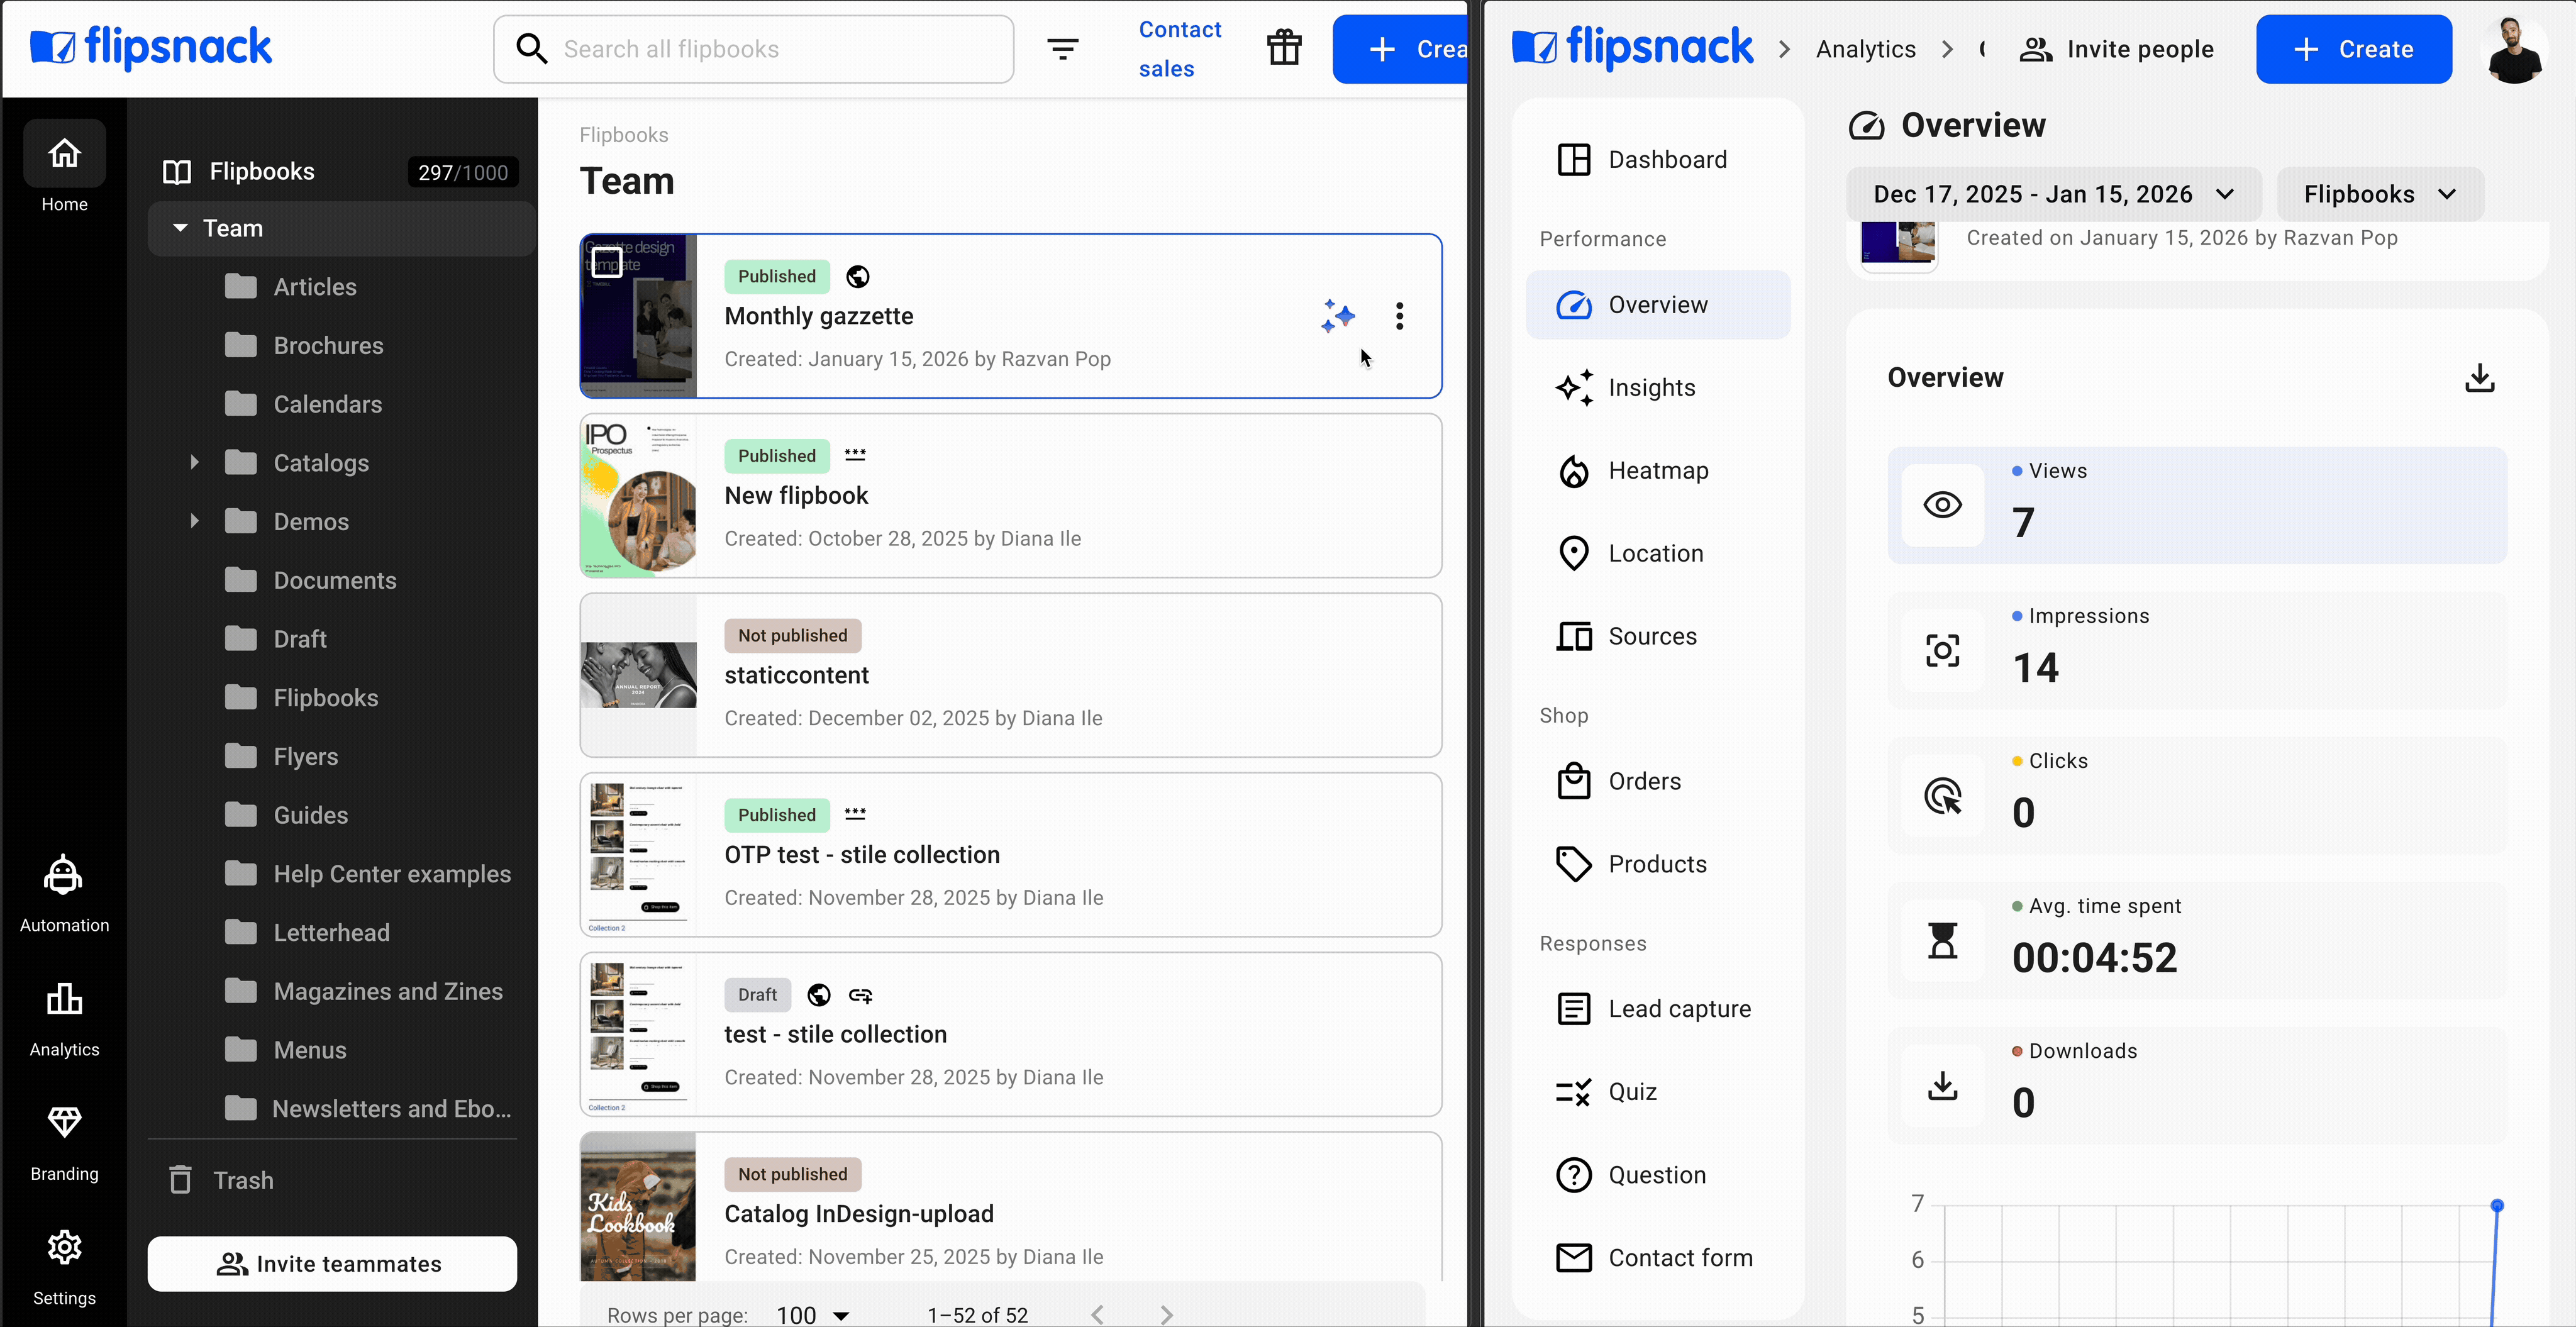Go to Lead capture responses

pyautogui.click(x=1679, y=1009)
